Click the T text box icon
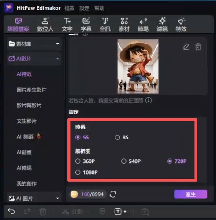216x220 pixels. [118, 211]
